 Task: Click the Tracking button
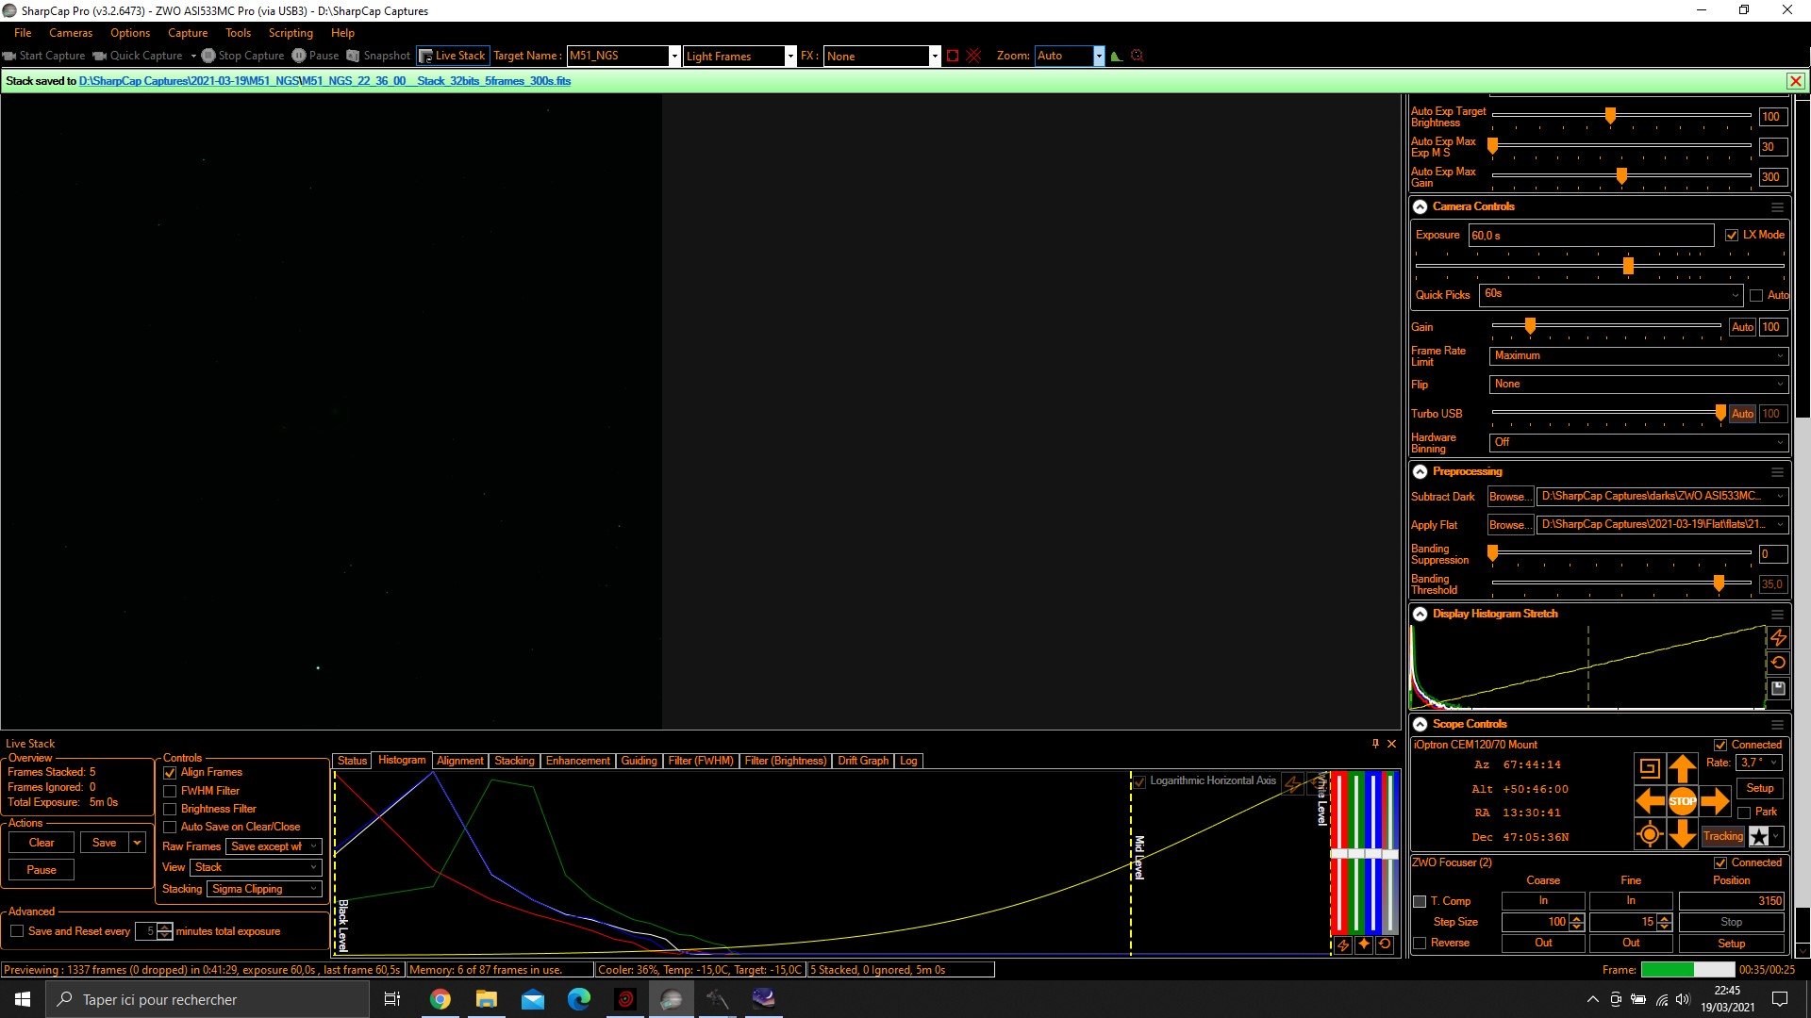1722,836
